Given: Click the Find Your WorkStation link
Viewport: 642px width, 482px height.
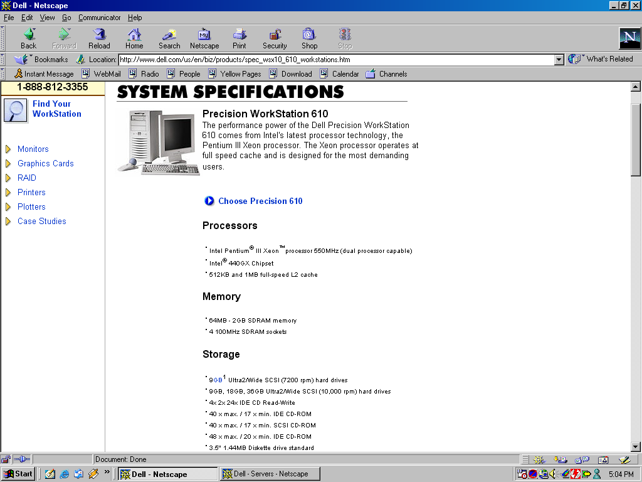Looking at the screenshot, I should pos(57,109).
